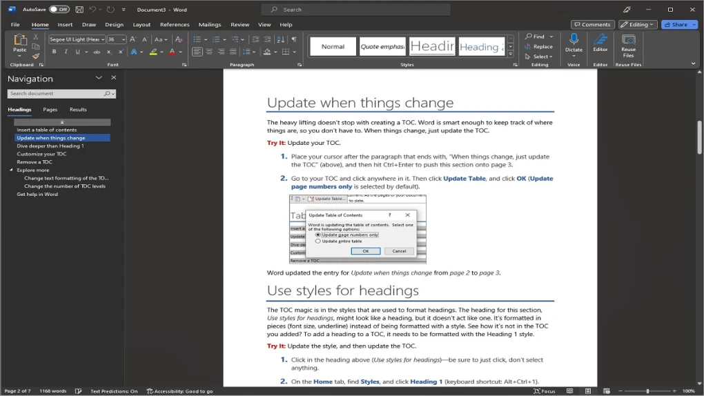This screenshot has height=396, width=704.
Task: Click the zoom slider in status bar
Action: [647, 391]
